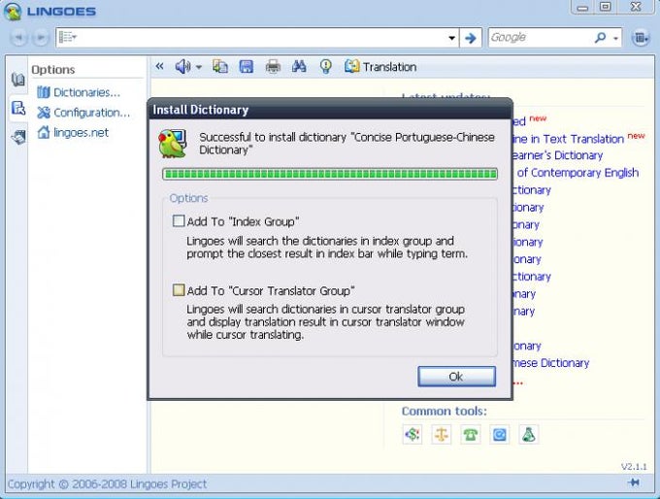Image resolution: width=660 pixels, height=499 pixels.
Task: Click the Lingoes parrot logo icon
Action: (13, 11)
